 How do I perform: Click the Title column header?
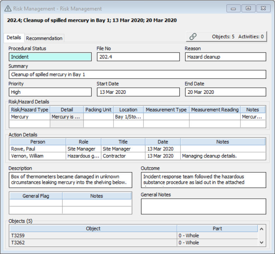pyautogui.click(x=123, y=142)
